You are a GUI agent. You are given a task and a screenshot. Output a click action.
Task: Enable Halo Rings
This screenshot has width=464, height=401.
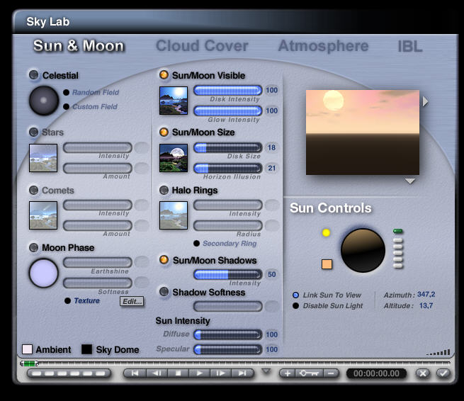tap(164, 190)
